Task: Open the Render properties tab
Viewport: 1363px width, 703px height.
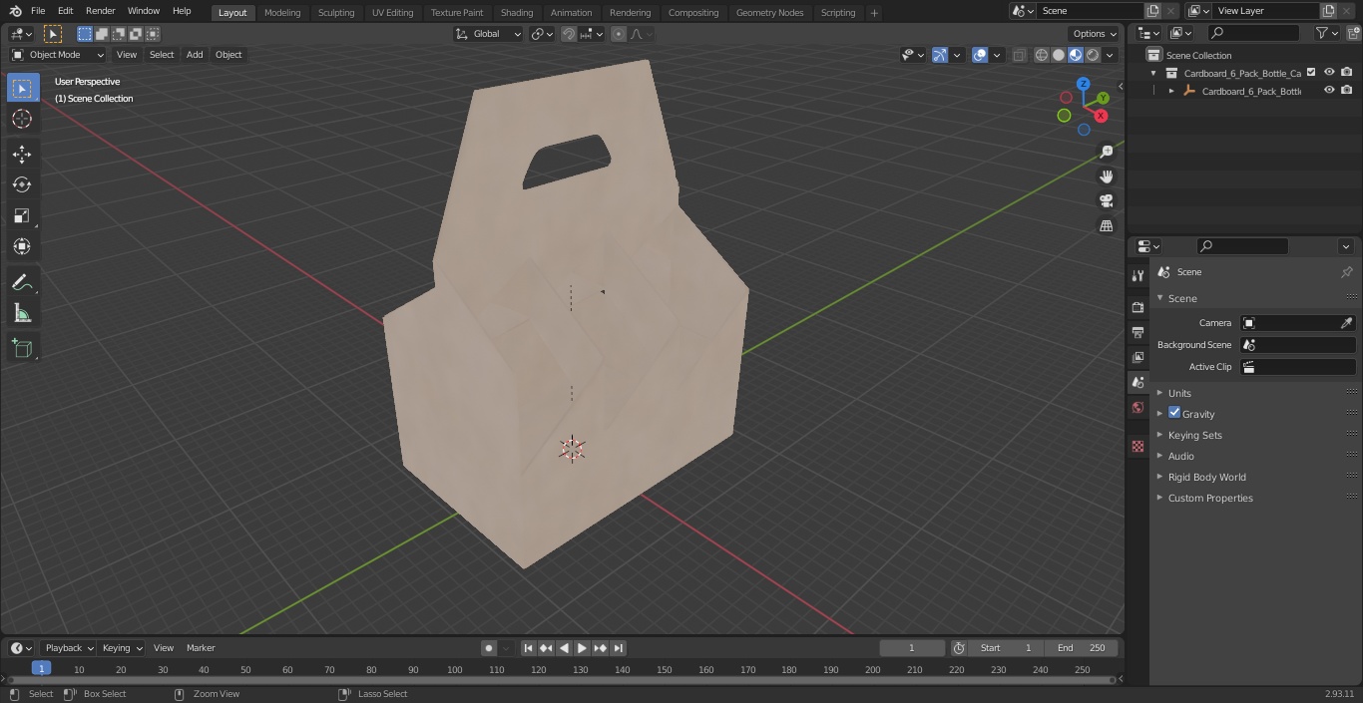Action: click(x=1137, y=307)
